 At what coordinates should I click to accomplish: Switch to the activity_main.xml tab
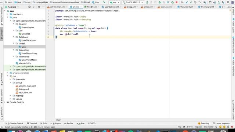(x=57, y=7)
